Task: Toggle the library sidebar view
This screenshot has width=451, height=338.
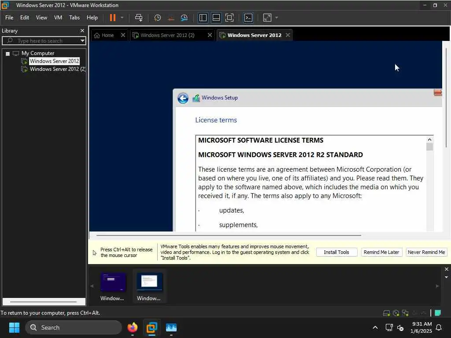Action: (x=203, y=18)
